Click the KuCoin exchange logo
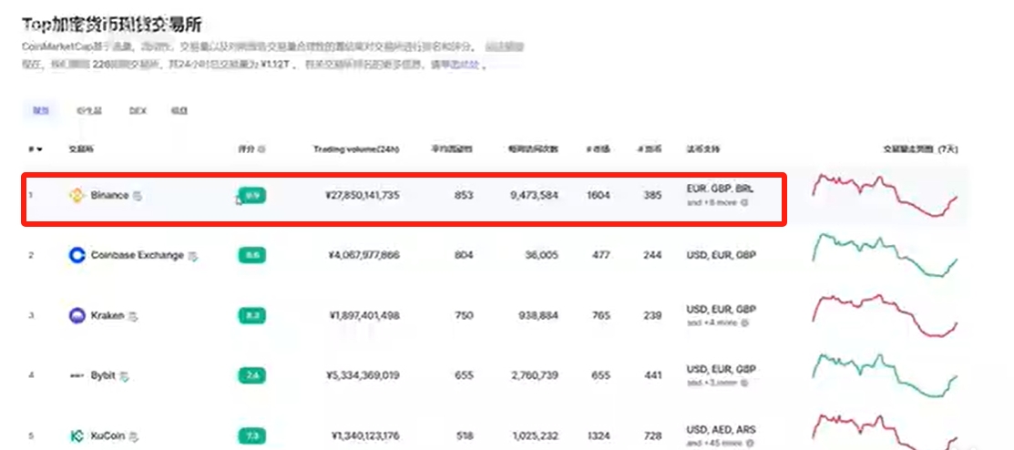Screen dimensions: 1014x450 pos(77,435)
